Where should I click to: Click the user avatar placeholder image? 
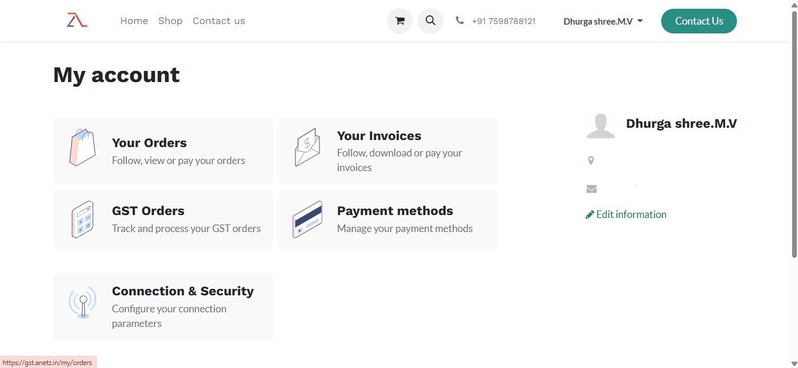(x=601, y=124)
